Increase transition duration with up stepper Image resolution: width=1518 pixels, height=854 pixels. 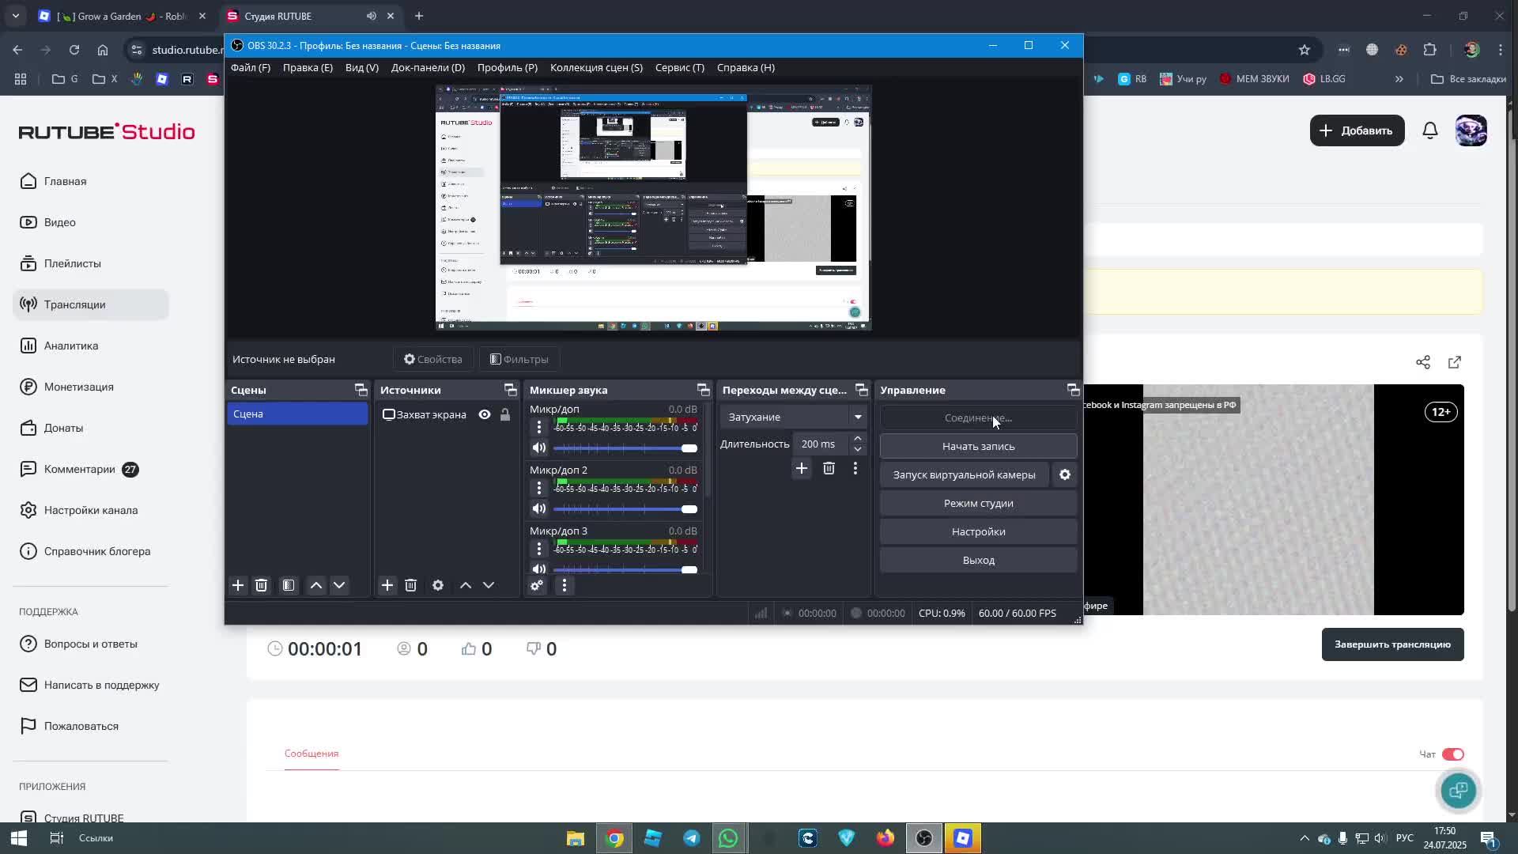point(858,438)
